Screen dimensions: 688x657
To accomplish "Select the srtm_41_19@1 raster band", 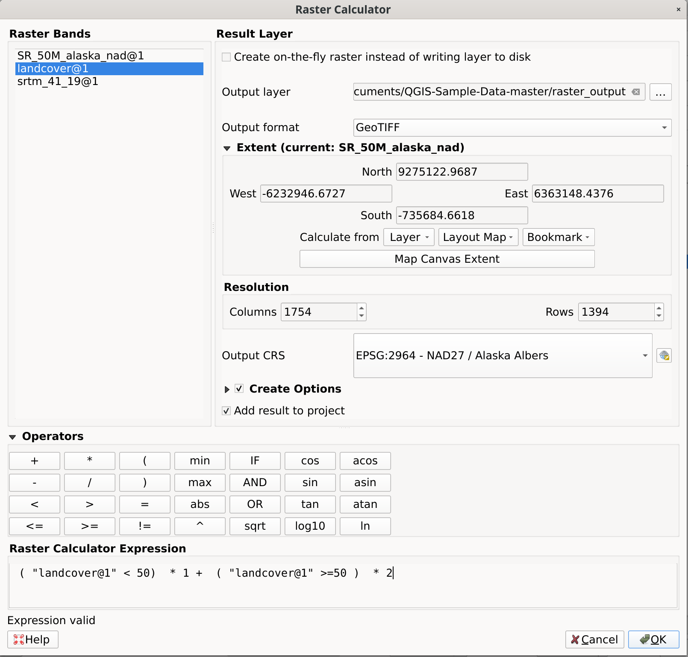I will point(57,81).
